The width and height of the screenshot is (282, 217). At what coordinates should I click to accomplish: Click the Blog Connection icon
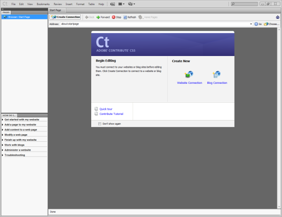coord(217,74)
